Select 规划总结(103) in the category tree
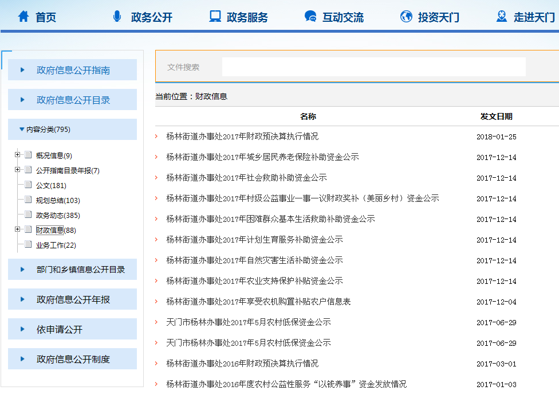The image size is (559, 394). [58, 201]
